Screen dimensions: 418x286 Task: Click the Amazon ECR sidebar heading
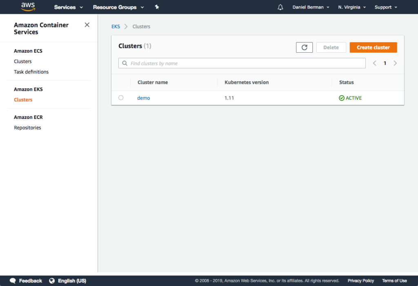pyautogui.click(x=28, y=117)
